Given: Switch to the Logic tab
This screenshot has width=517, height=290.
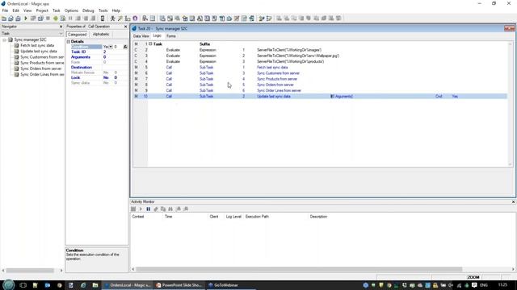Looking at the screenshot, I should point(158,35).
